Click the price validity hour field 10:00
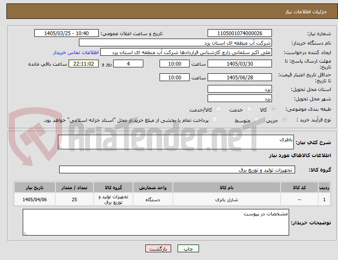Image resolution: width=338 pixels, height=260 pixels. [175, 77]
